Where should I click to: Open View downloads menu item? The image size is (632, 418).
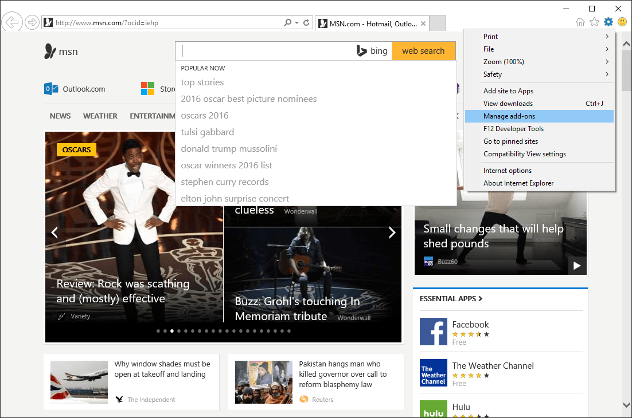coord(540,104)
